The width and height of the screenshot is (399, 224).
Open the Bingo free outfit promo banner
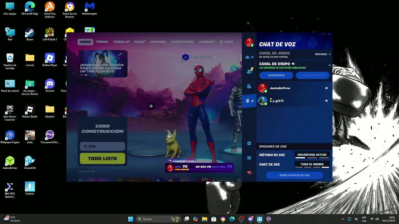tap(103, 64)
